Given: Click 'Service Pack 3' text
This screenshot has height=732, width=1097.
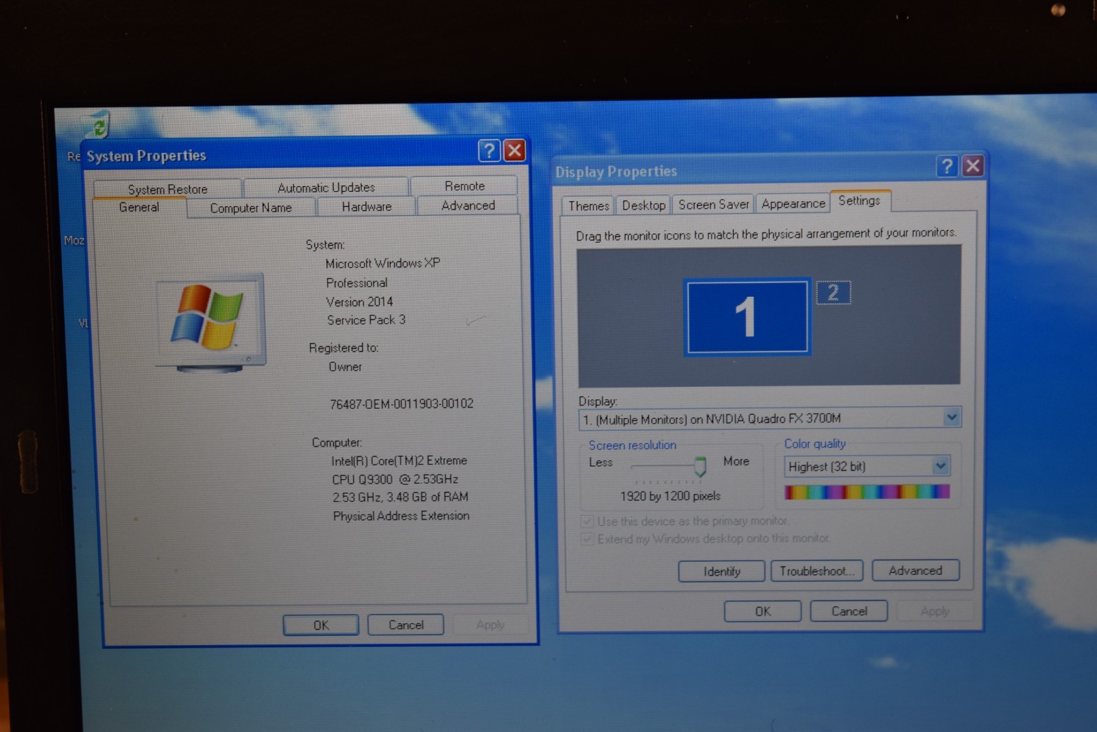Looking at the screenshot, I should (x=366, y=320).
